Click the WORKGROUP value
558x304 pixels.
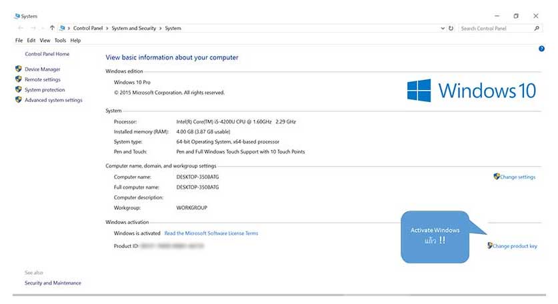(192, 207)
